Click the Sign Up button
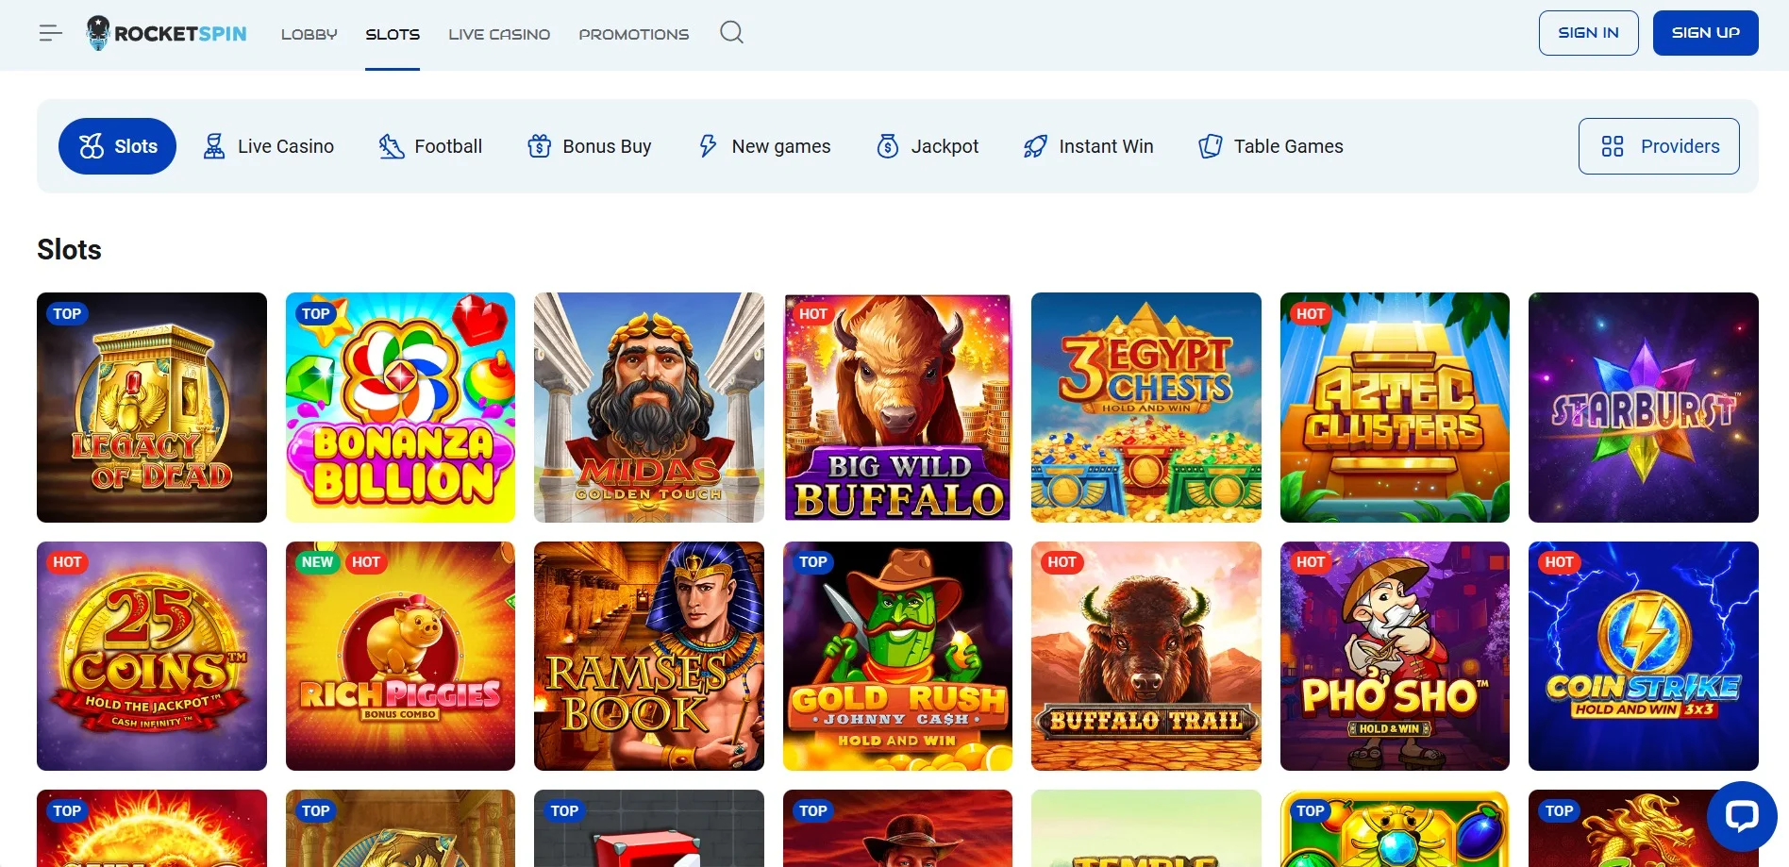This screenshot has height=867, width=1789. pos(1706,33)
